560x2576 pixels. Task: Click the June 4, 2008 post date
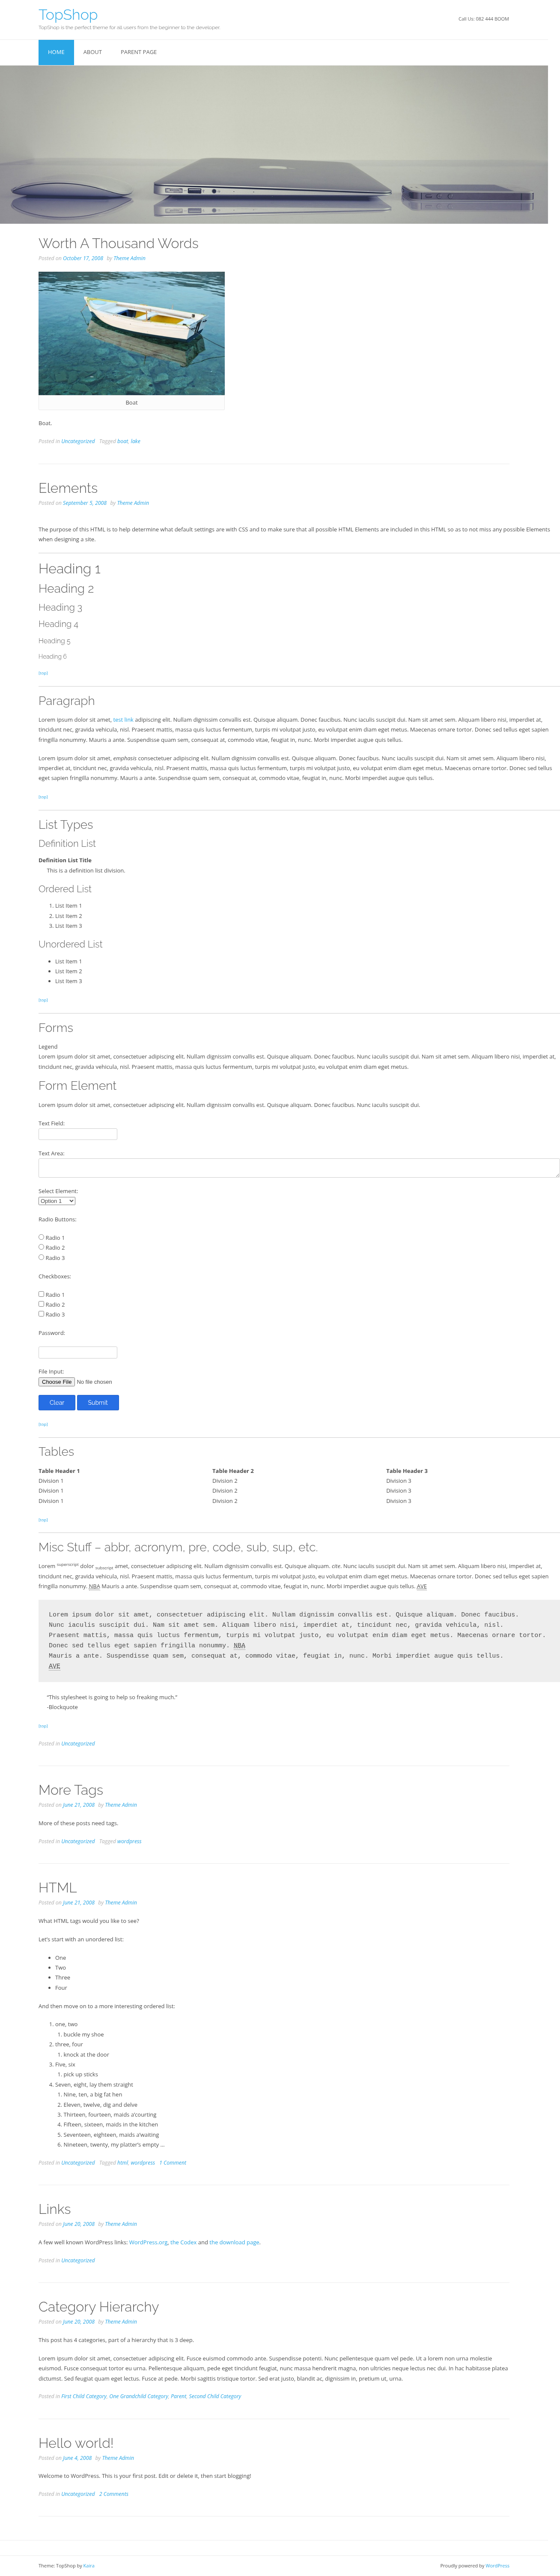77,2458
